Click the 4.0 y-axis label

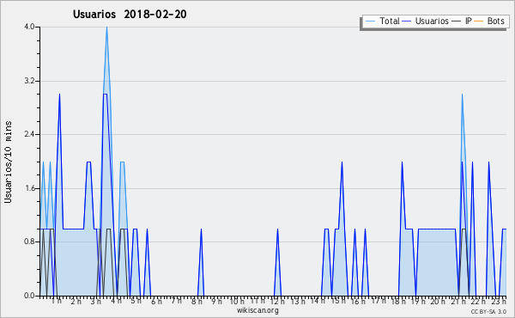(x=30, y=27)
